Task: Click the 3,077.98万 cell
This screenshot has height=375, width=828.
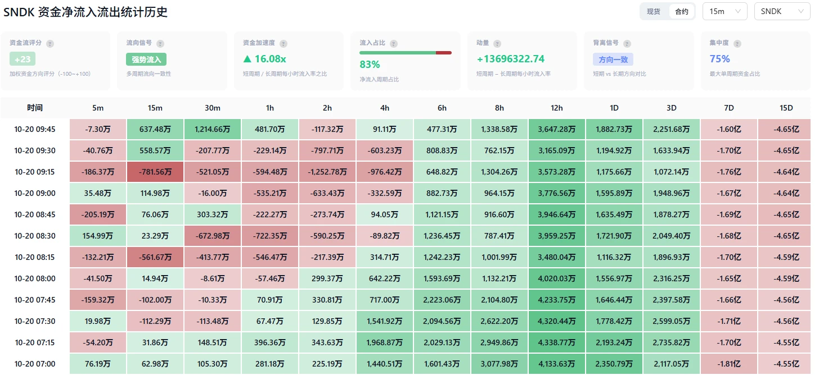Action: 499,364
